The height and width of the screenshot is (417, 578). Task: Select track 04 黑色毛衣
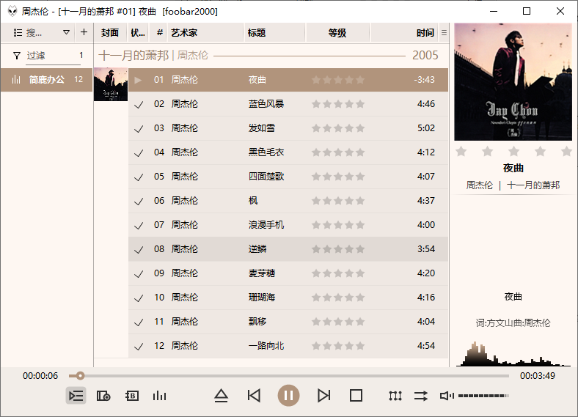pyautogui.click(x=288, y=152)
